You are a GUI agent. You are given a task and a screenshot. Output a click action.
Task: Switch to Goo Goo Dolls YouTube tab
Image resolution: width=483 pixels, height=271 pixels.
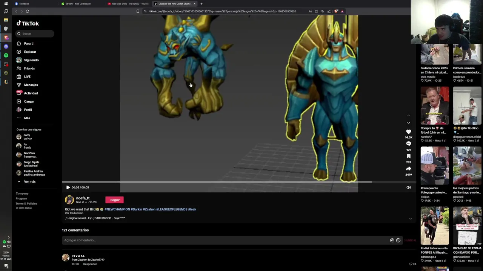click(128, 4)
